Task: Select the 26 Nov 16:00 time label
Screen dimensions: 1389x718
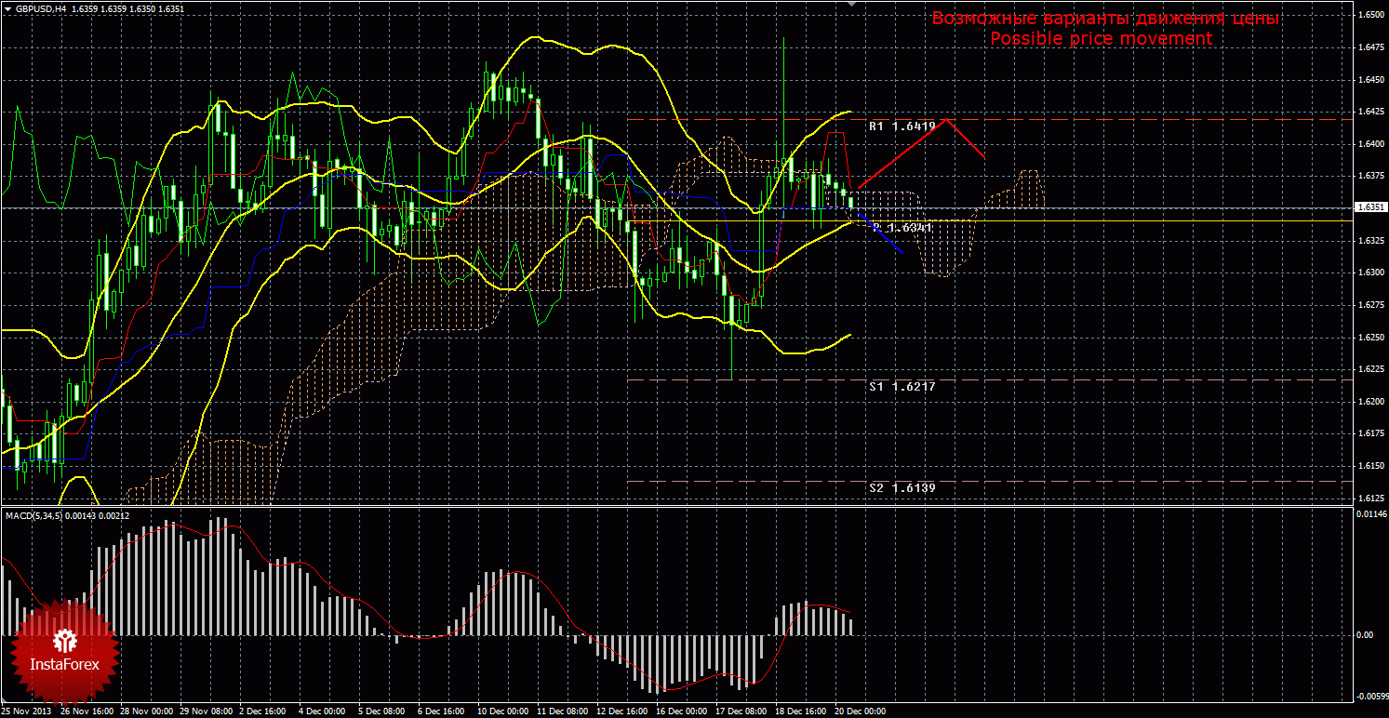Action: coord(86,711)
